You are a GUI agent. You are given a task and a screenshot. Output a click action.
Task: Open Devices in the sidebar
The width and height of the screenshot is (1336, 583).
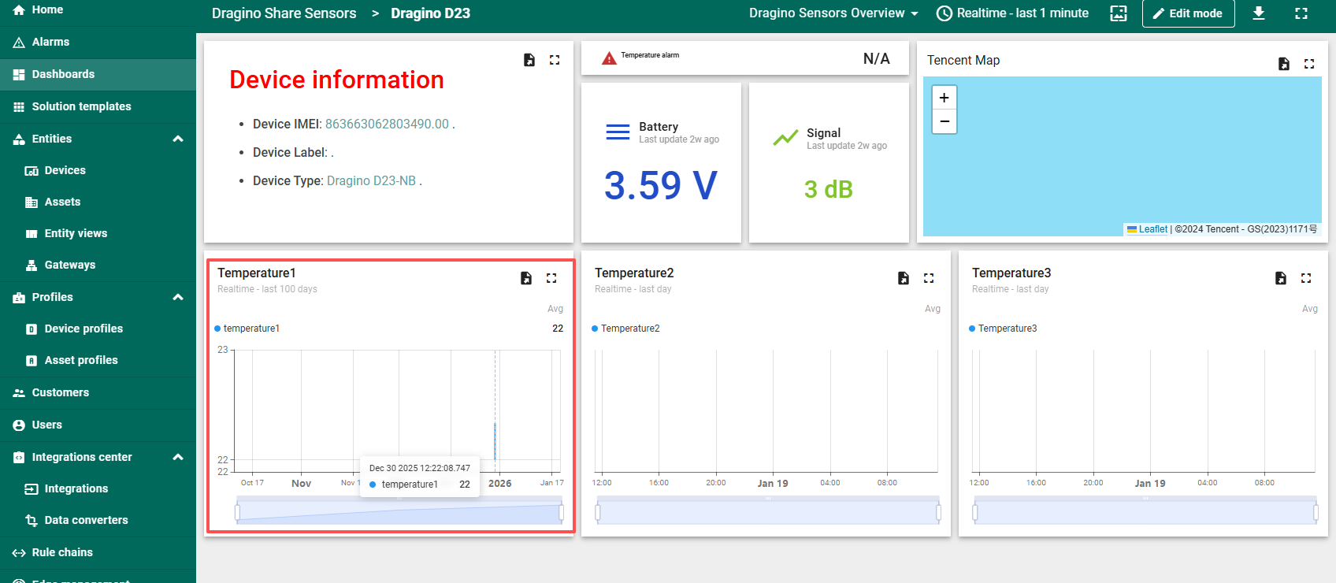click(65, 170)
